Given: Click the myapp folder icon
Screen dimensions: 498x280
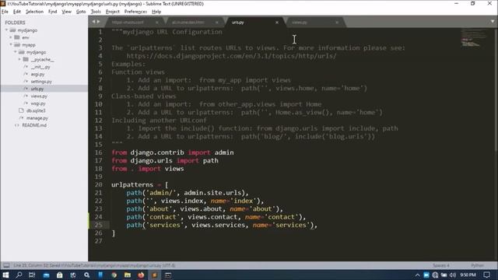Looking at the screenshot, I should (17, 45).
